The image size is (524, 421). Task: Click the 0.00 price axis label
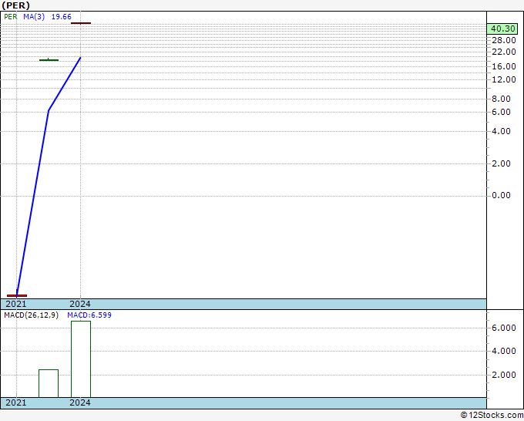click(501, 195)
